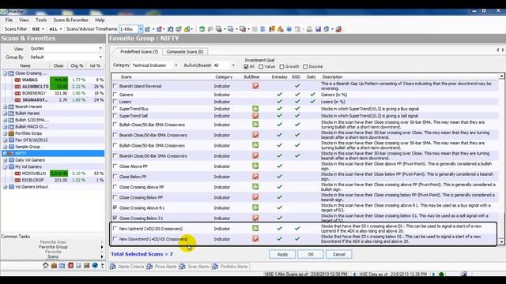Image resolution: width=506 pixels, height=284 pixels.
Task: Open the Scans common task submenu
Action: tap(53, 256)
